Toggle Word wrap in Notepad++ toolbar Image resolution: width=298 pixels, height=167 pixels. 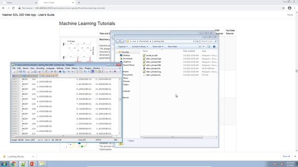[85, 71]
